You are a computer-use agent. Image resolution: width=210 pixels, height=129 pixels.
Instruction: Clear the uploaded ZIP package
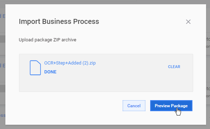174,67
